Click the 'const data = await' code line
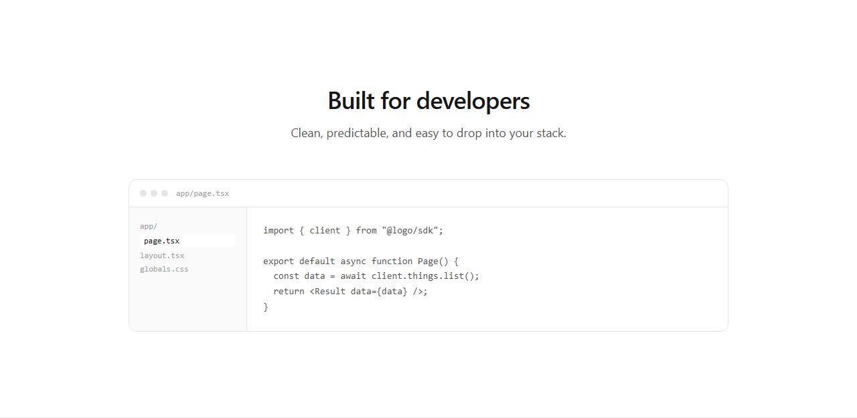Screen dimensions: 857x418 pos(376,276)
